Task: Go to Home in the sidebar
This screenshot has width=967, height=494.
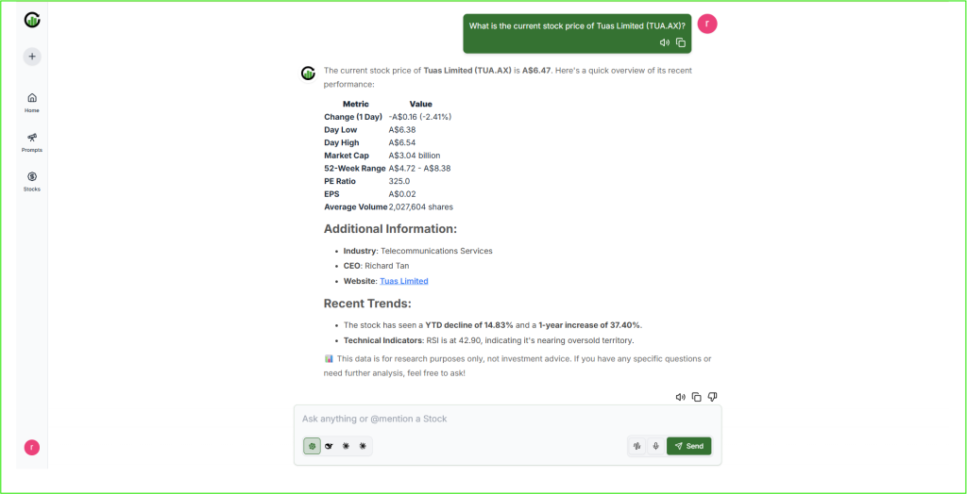Action: coord(32,102)
